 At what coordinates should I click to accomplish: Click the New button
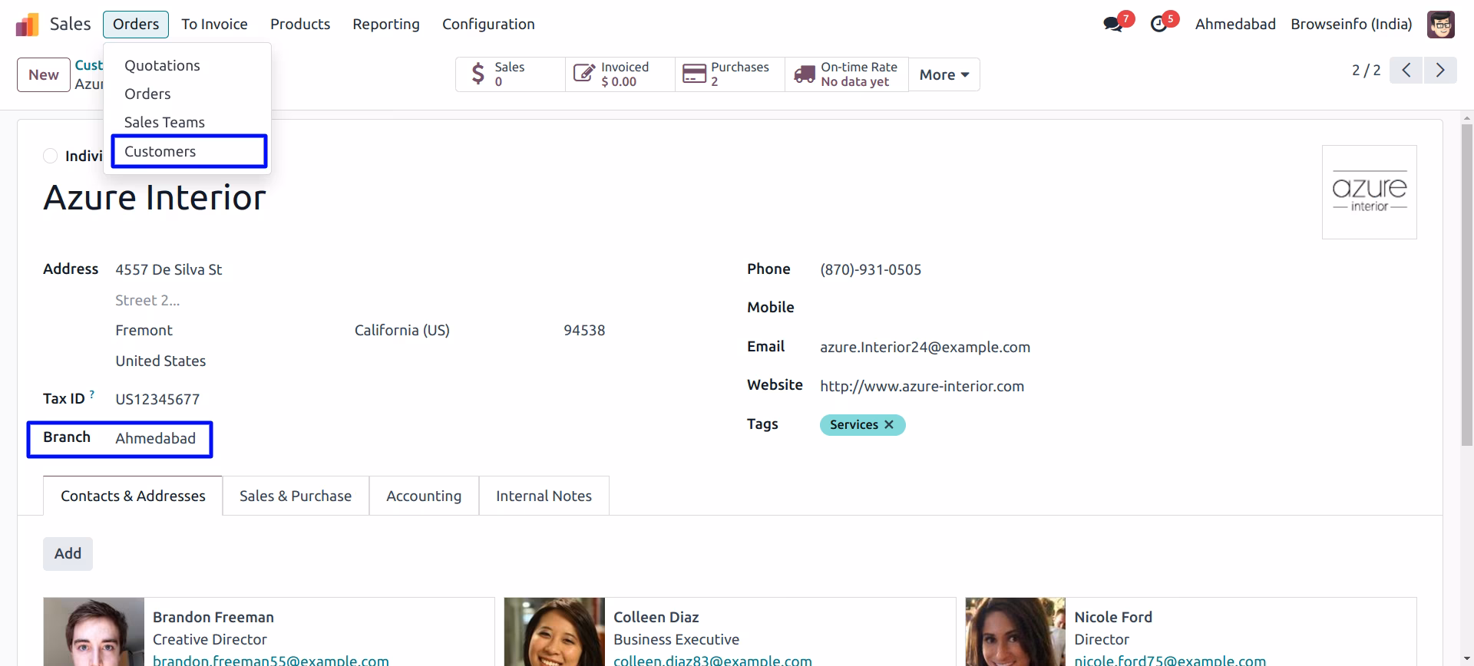[44, 74]
